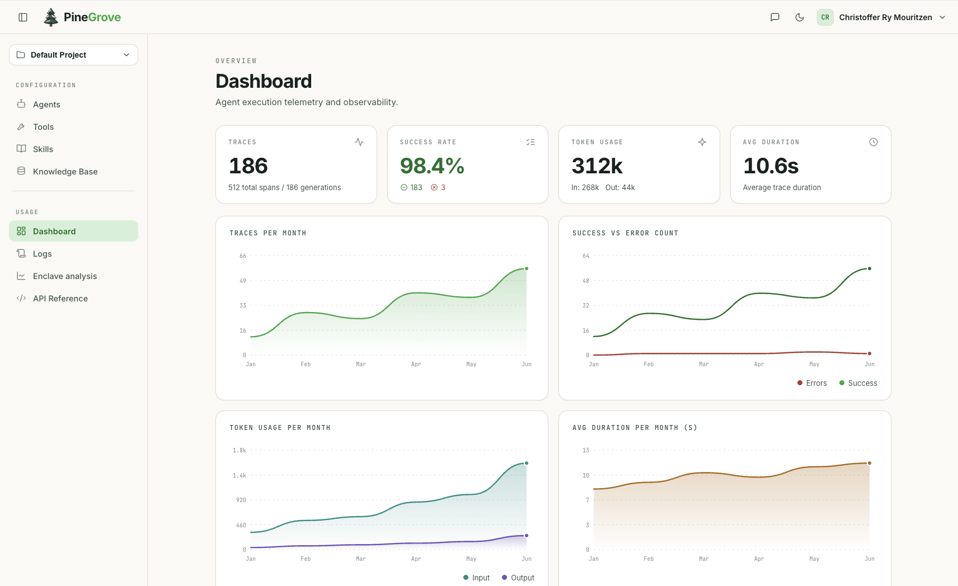Click the 10.6s average duration value
This screenshot has height=586, width=958.
pos(771,166)
